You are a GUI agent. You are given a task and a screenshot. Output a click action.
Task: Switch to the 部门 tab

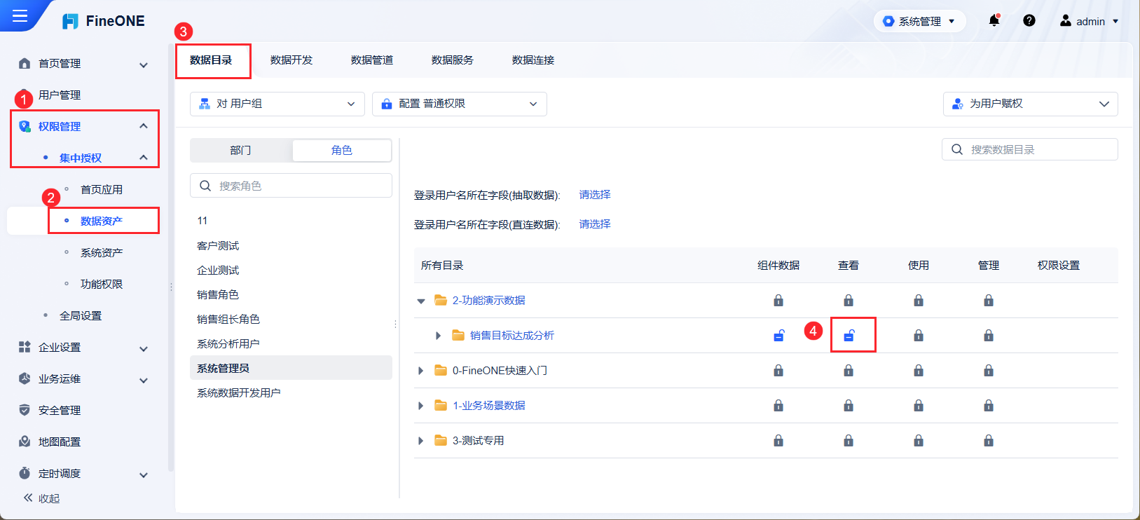[x=240, y=150]
